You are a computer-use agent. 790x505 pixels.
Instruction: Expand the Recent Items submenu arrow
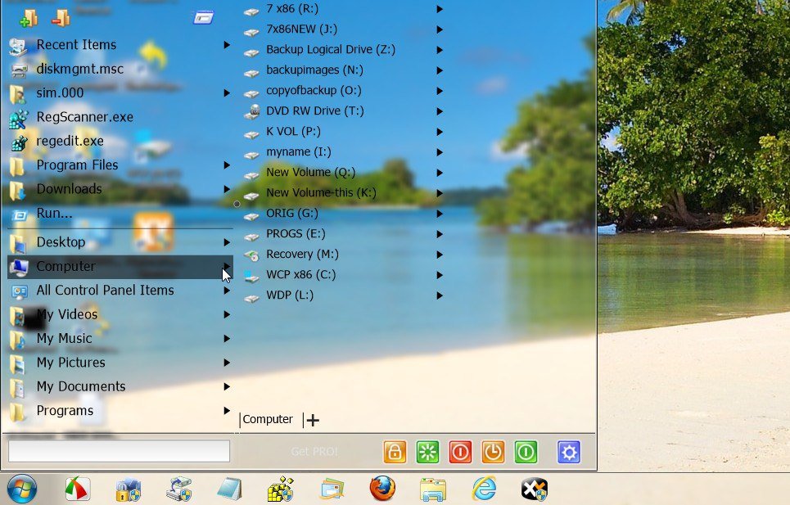point(227,45)
